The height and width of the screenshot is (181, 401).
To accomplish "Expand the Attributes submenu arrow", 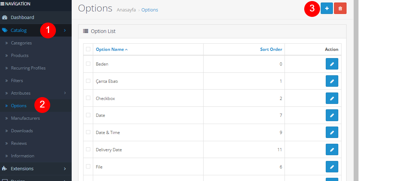I will point(65,93).
